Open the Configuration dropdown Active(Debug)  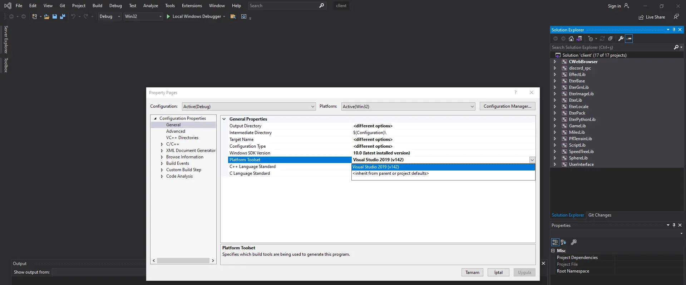click(x=249, y=106)
